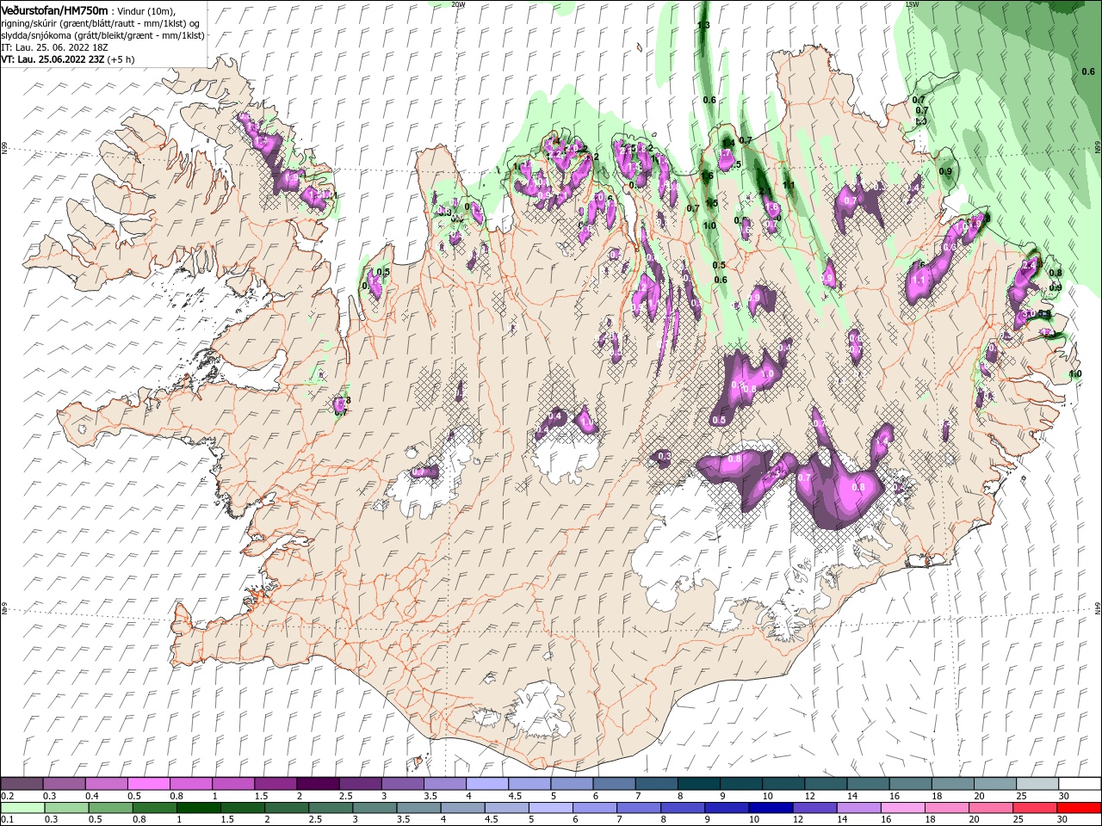Click the 2.1 precipitation value label in north
Image resolution: width=1102 pixels, height=826 pixels.
point(764,192)
